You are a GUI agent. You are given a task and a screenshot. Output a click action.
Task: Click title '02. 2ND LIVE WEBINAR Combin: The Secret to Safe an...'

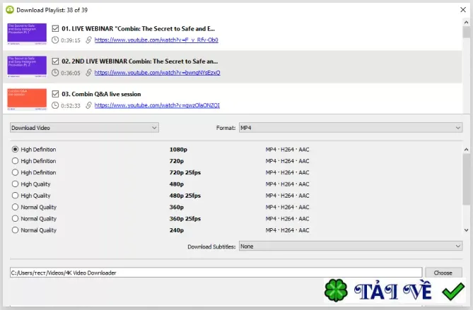pos(140,61)
